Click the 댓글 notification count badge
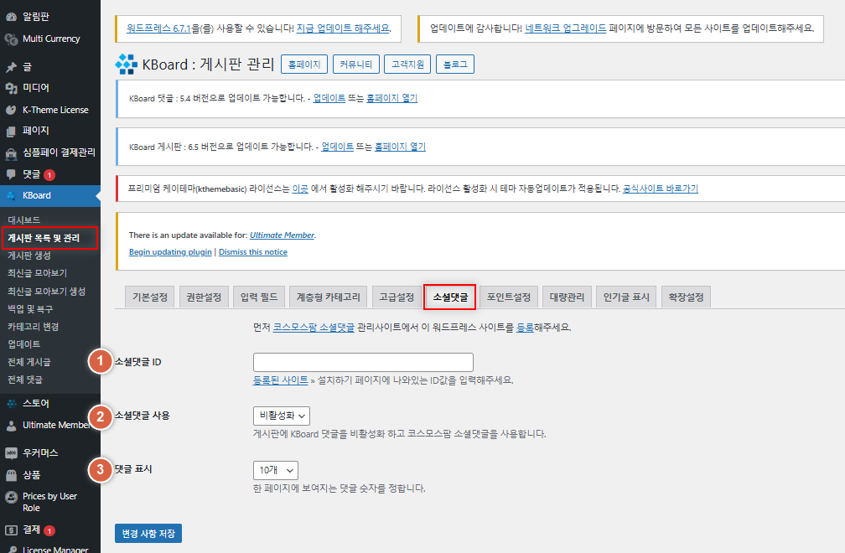The image size is (845, 553). [49, 175]
